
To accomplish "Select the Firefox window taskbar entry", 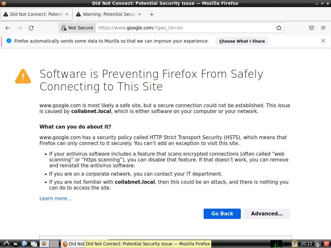I will click(73, 244).
